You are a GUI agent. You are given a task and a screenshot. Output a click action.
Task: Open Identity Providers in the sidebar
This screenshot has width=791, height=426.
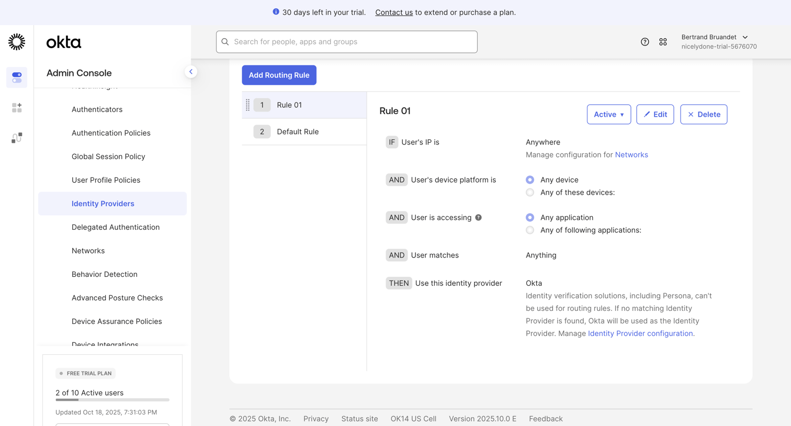tap(112, 204)
